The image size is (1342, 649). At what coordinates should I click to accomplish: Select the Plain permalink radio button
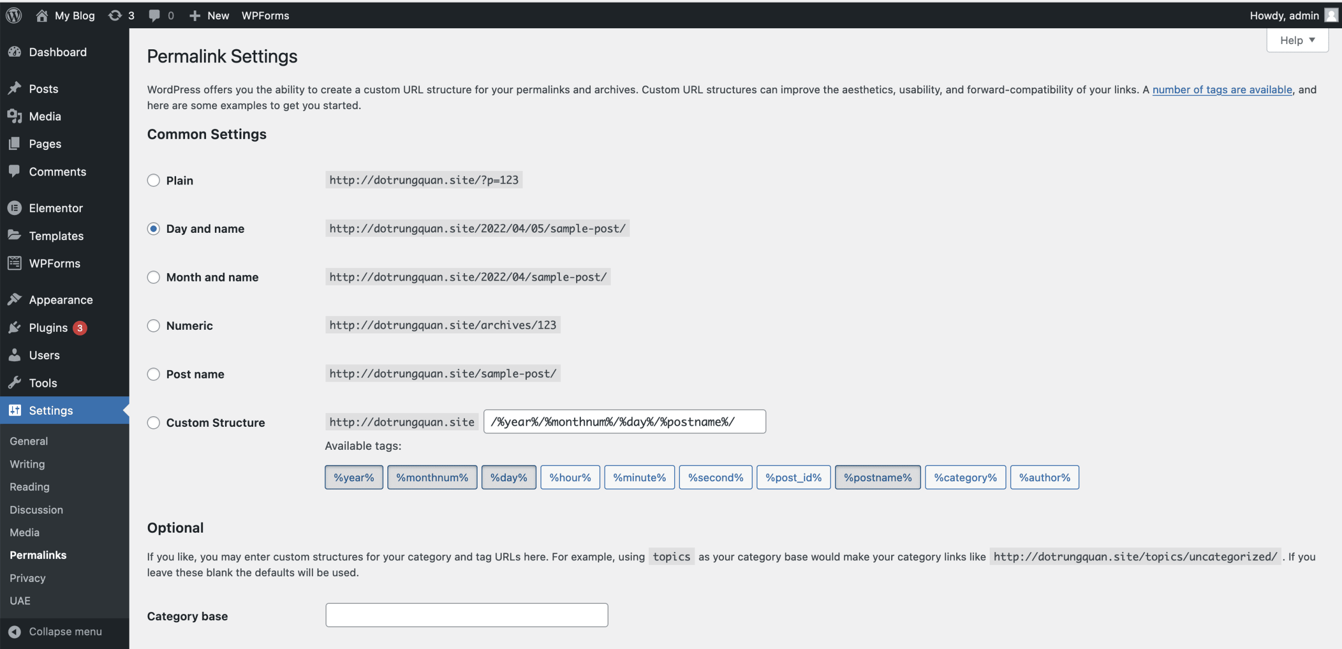(x=153, y=180)
